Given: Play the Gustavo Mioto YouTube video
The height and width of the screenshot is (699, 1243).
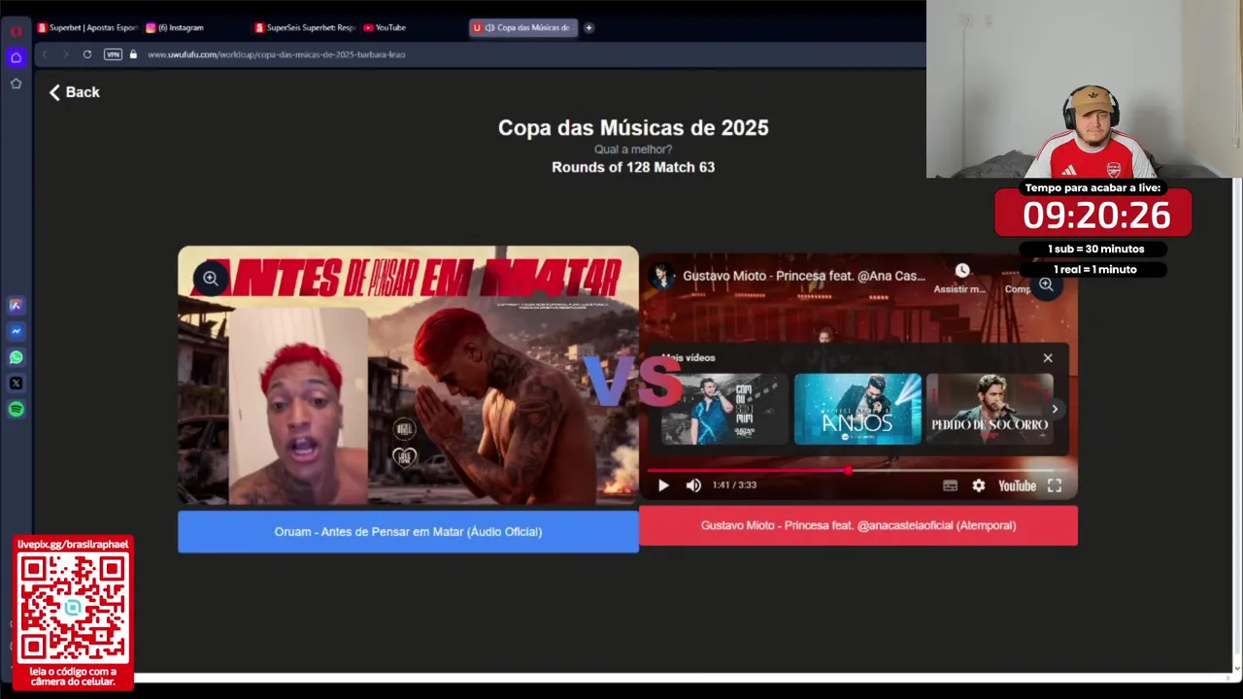Looking at the screenshot, I should (663, 485).
